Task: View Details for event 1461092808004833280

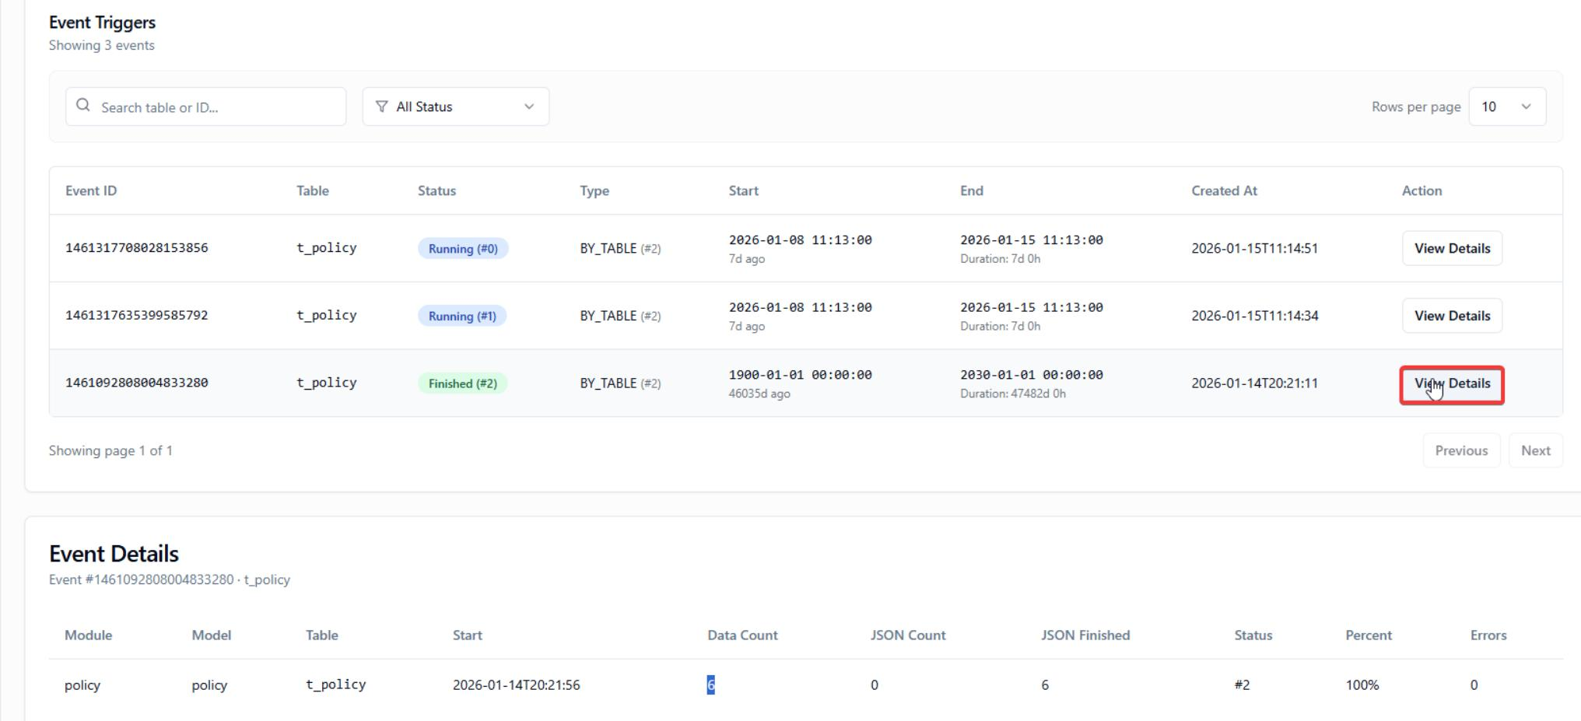Action: tap(1452, 383)
